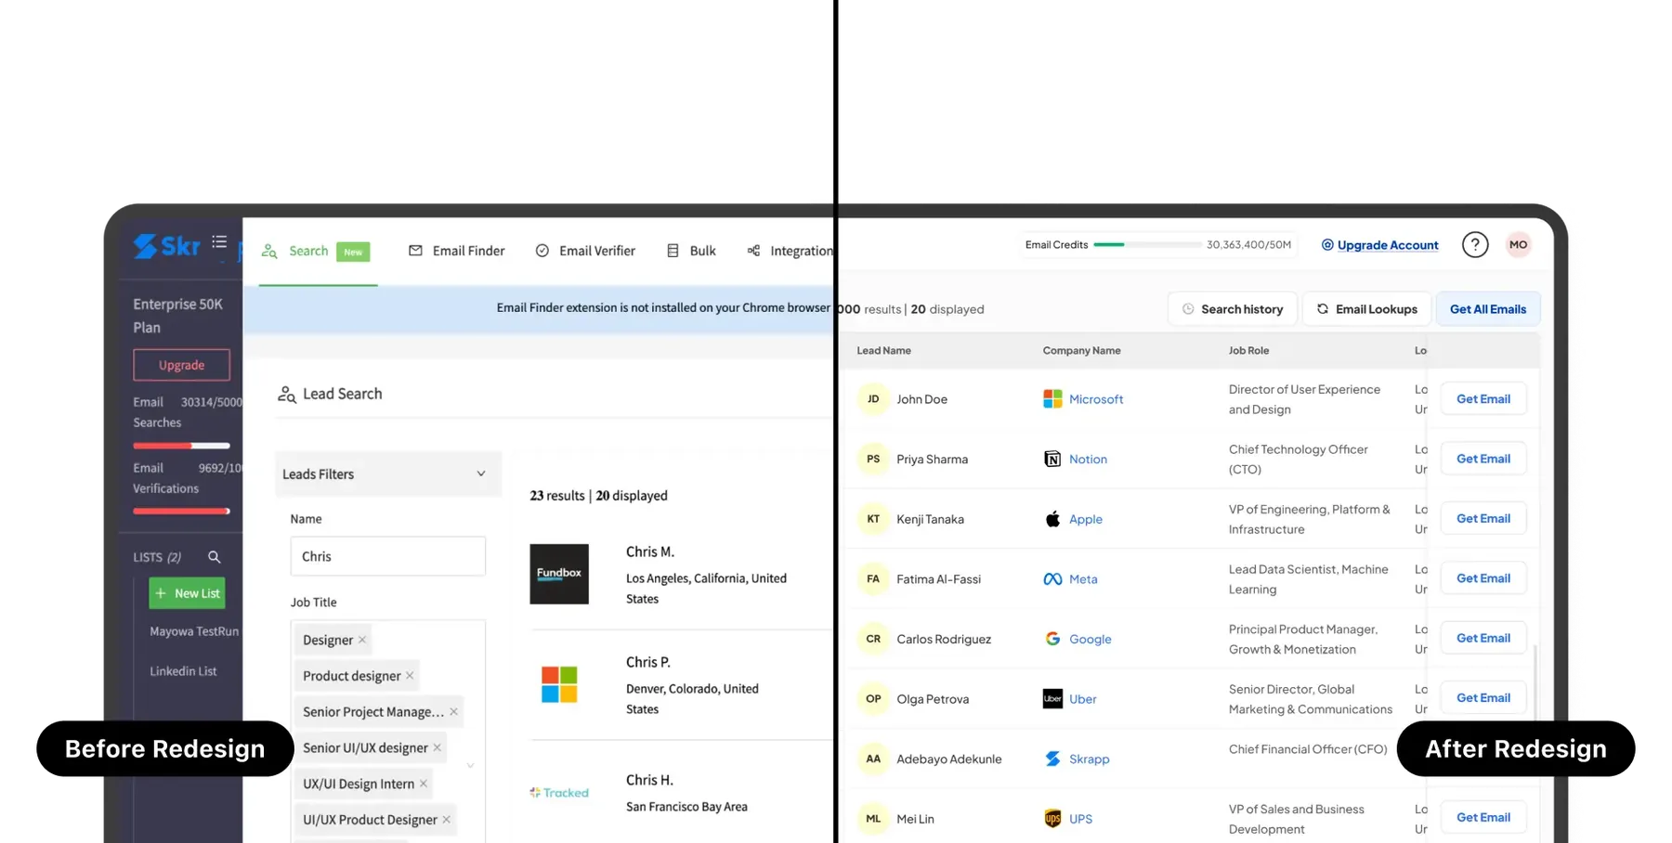Open the Integration tab
The height and width of the screenshot is (843, 1672).
(790, 251)
